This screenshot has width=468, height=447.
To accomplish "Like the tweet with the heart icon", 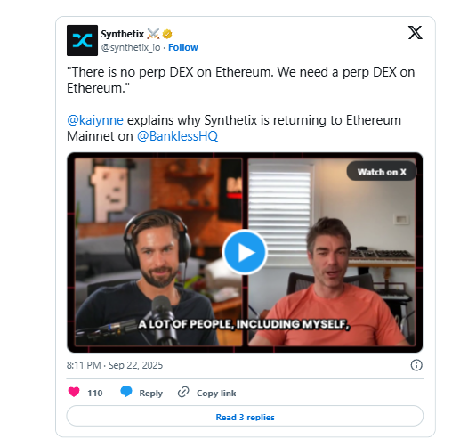I will pyautogui.click(x=74, y=392).
